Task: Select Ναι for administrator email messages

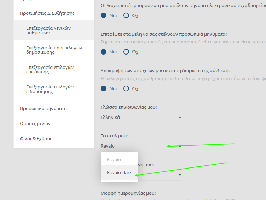Action: (x=103, y=15)
